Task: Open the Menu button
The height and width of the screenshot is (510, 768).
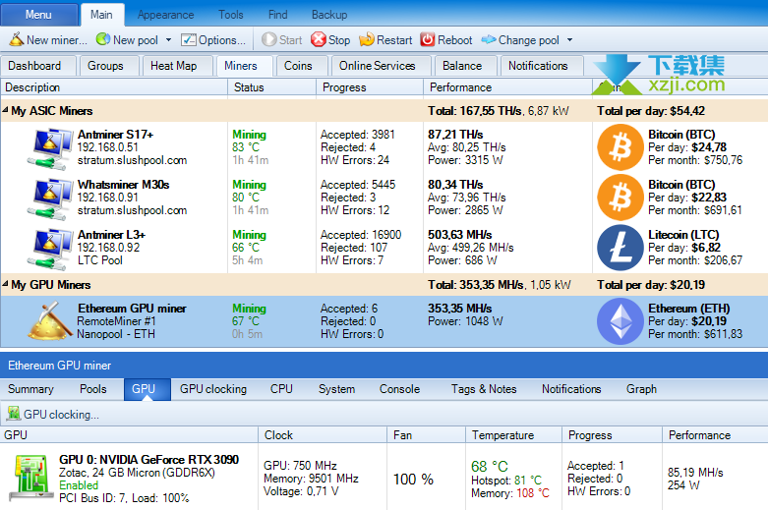Action: point(38,15)
